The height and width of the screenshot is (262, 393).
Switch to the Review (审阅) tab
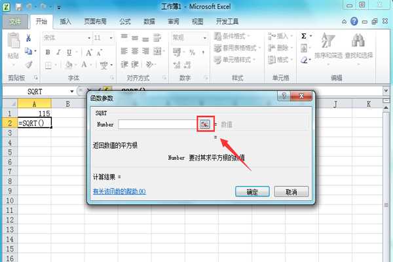coord(174,22)
